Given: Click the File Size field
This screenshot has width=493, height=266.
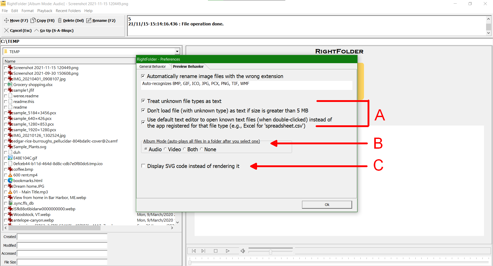Looking at the screenshot, I should [x=62, y=262].
